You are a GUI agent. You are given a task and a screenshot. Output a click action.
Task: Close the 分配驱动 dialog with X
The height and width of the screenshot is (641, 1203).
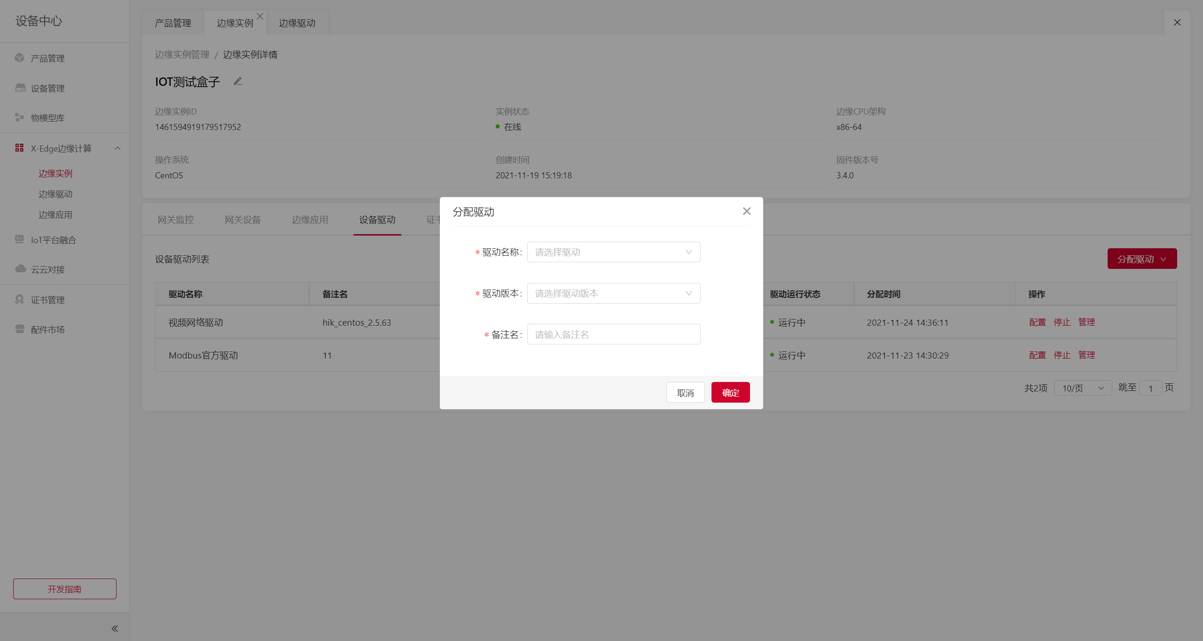[x=747, y=211]
